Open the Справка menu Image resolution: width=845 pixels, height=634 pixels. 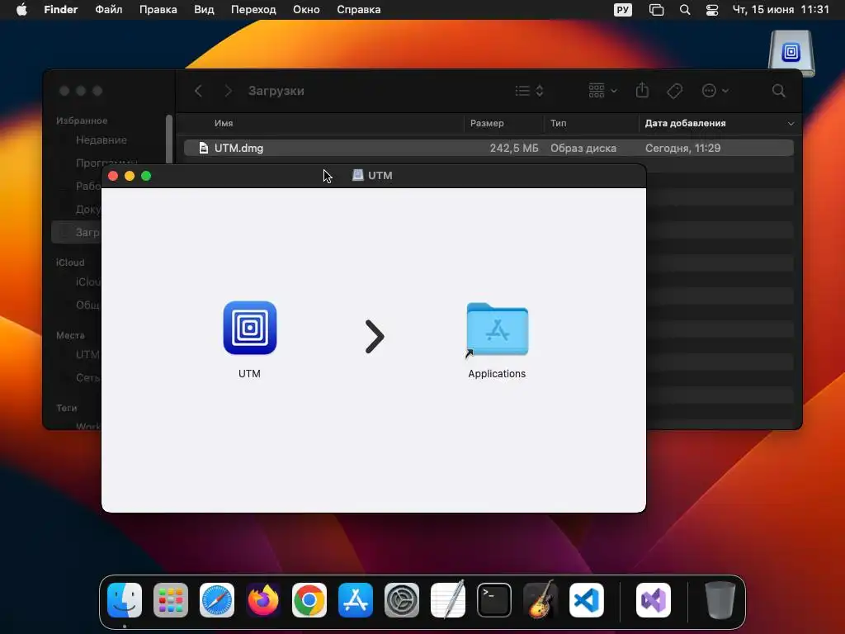tap(359, 10)
